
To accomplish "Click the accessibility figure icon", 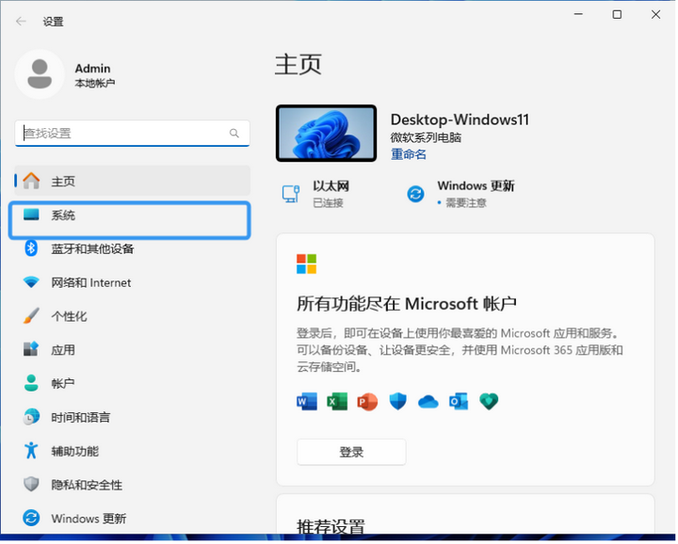I will (x=31, y=451).
